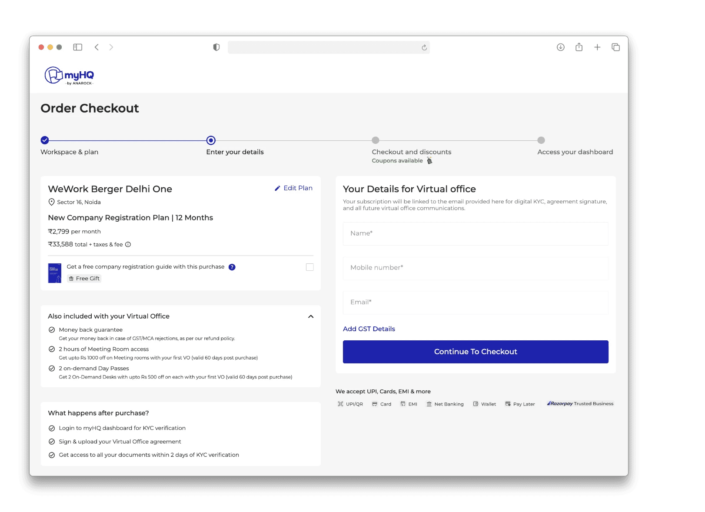Open the Add GST Details link
This screenshot has width=705, height=512.
point(369,329)
